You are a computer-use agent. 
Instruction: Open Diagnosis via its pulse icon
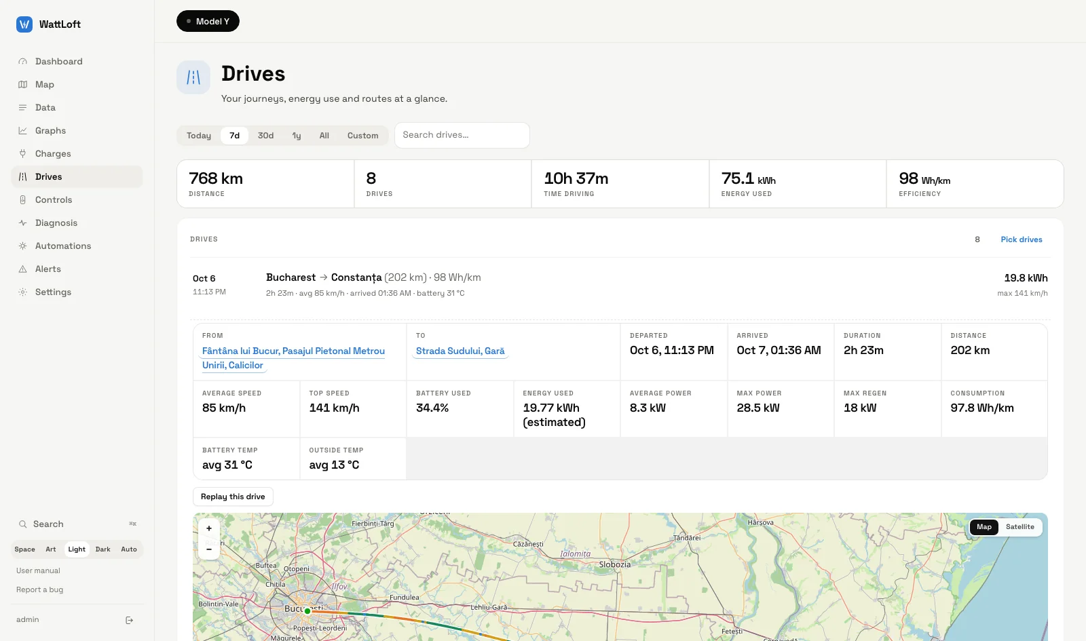pos(22,222)
